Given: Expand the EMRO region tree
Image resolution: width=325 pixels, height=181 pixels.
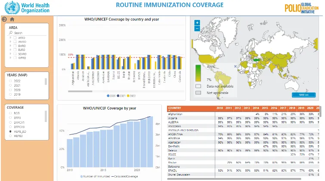Looking at the screenshot, I should click(10, 46).
